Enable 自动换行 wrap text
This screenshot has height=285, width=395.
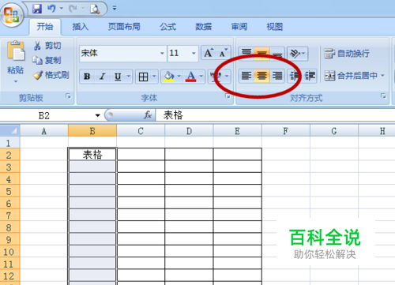347,54
